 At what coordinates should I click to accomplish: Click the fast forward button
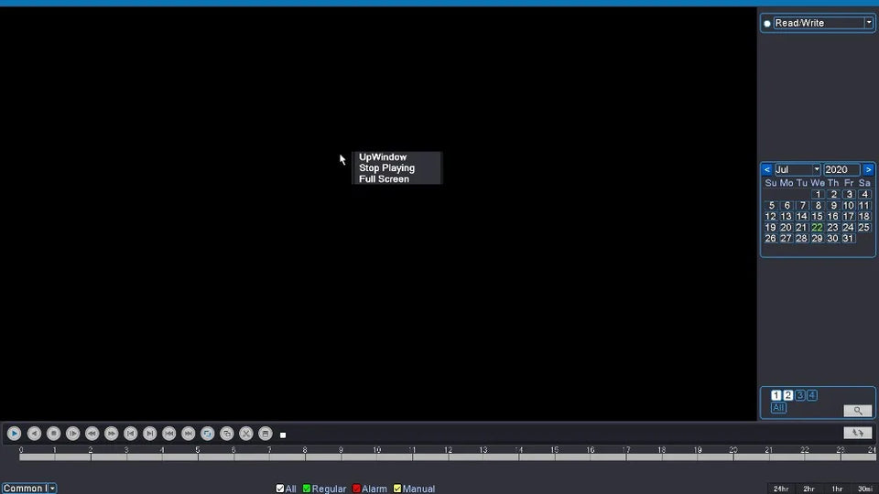click(x=111, y=434)
